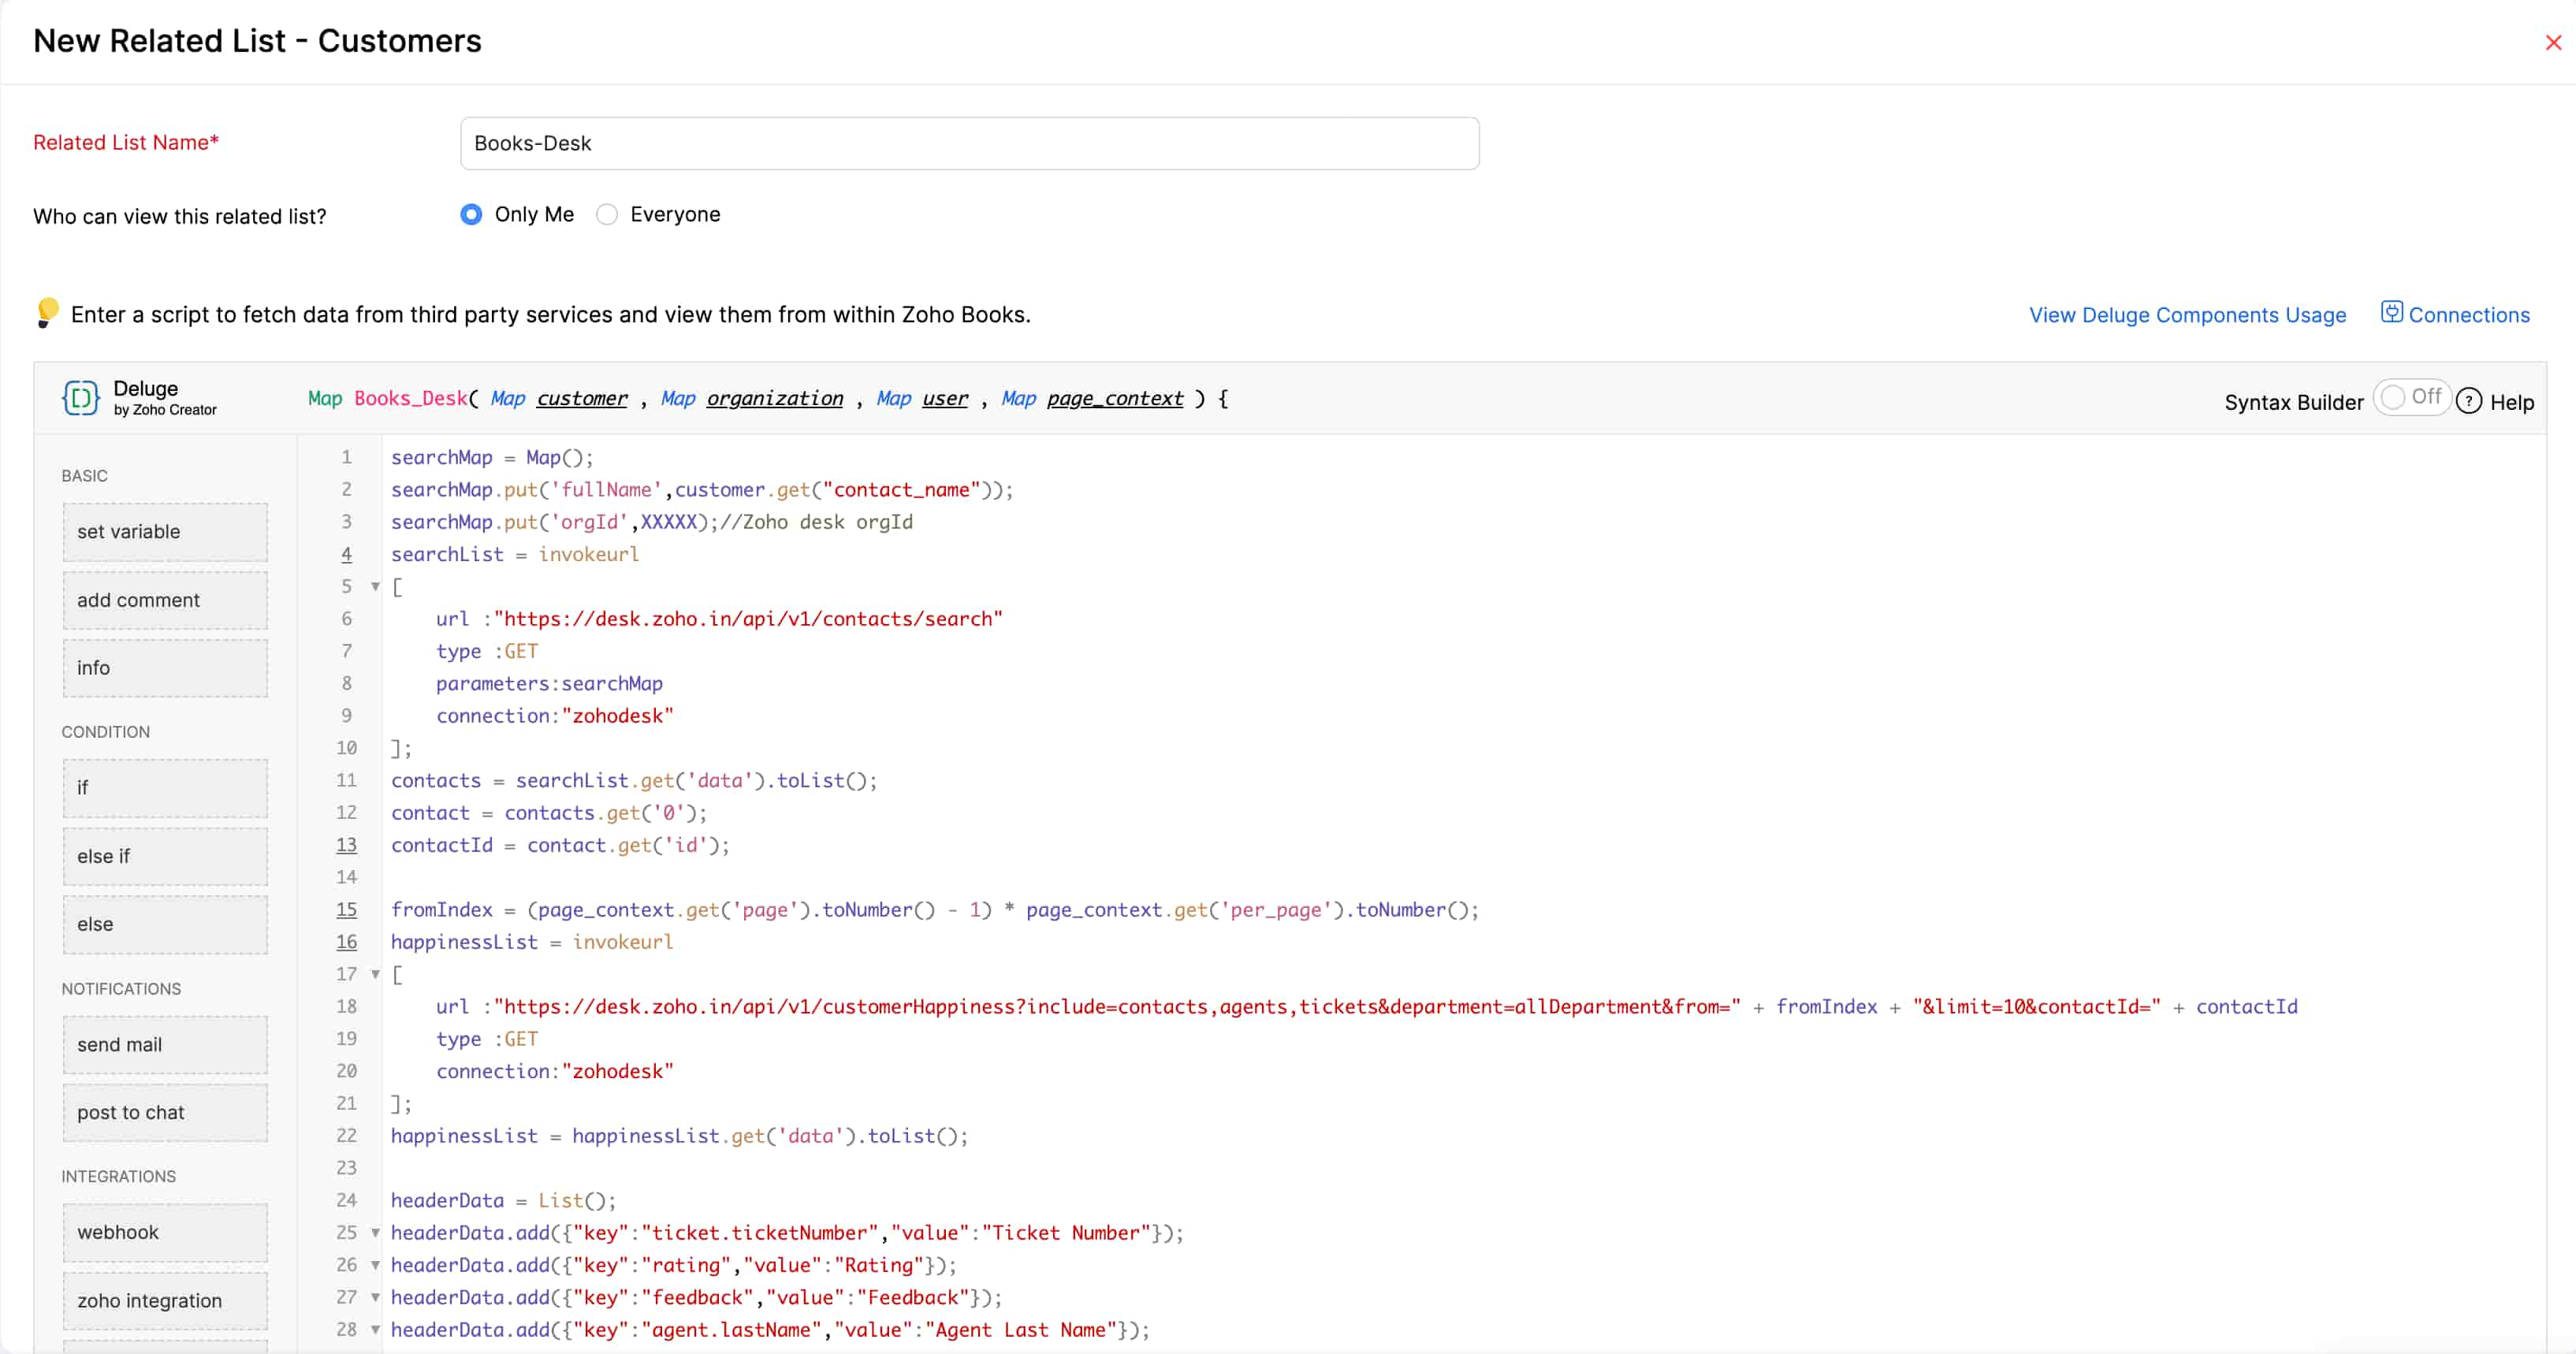2576x1354 pixels.
Task: Collapse the happinessList block at line 17
Action: [375, 975]
